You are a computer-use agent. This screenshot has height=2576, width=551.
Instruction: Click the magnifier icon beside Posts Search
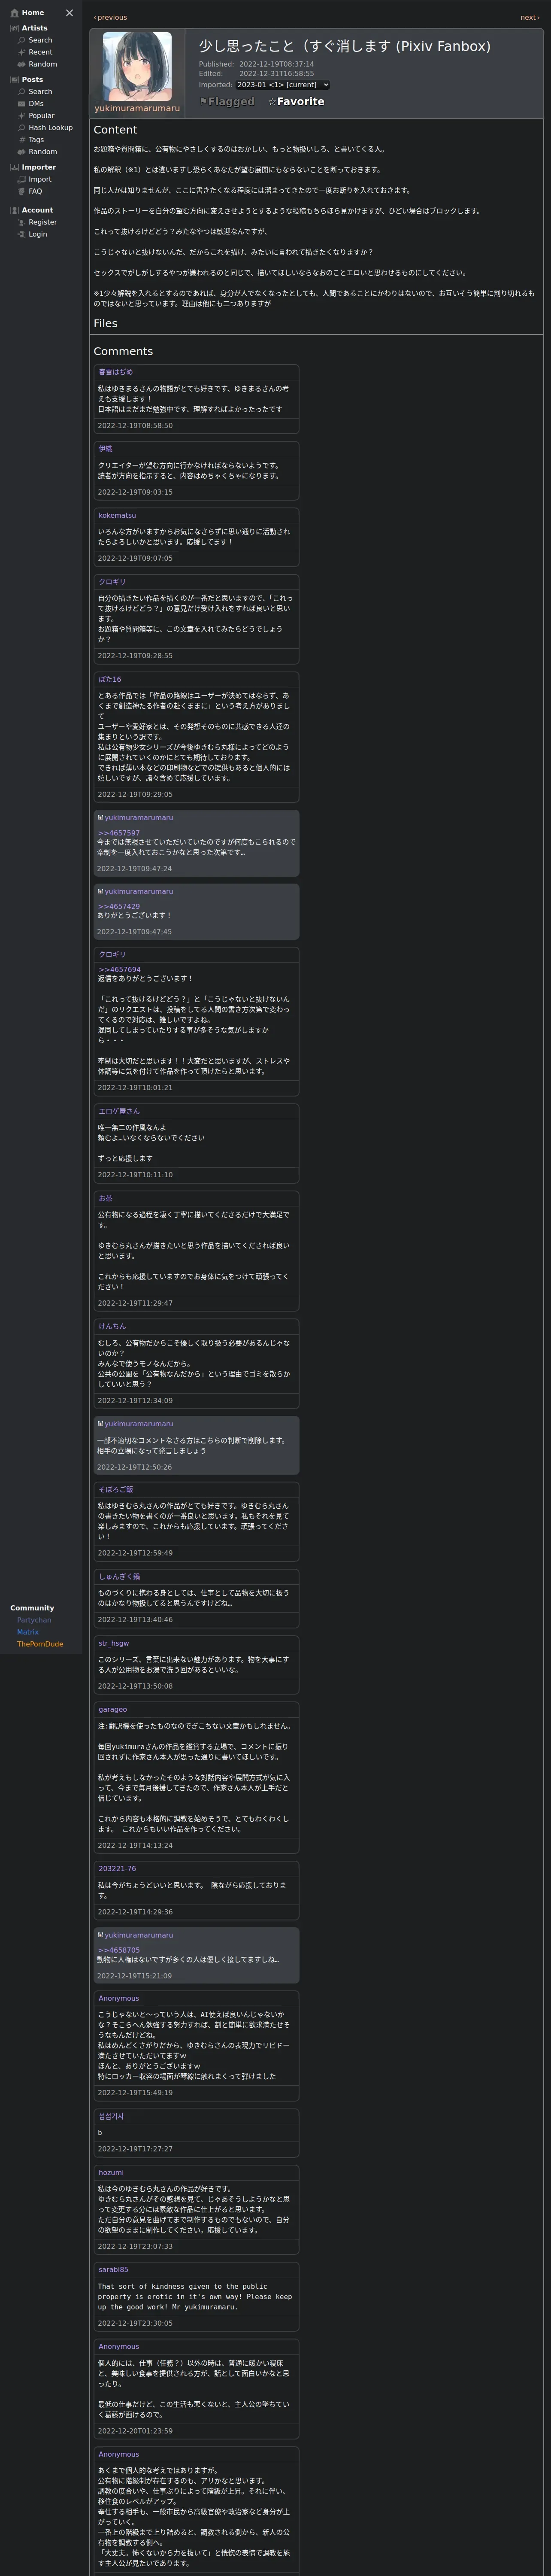(22, 92)
